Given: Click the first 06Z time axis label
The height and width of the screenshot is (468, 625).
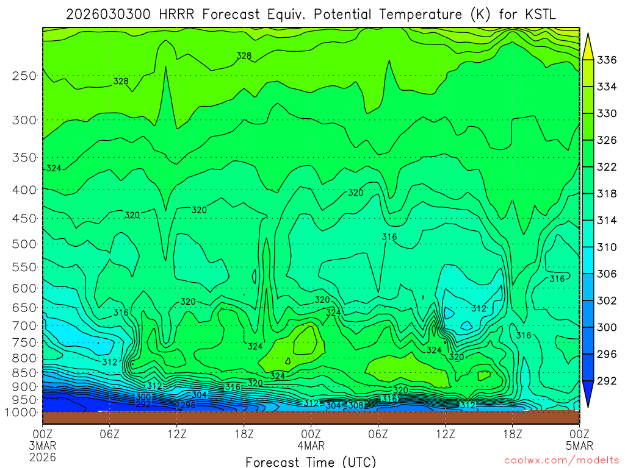Looking at the screenshot, I should click(x=110, y=433).
